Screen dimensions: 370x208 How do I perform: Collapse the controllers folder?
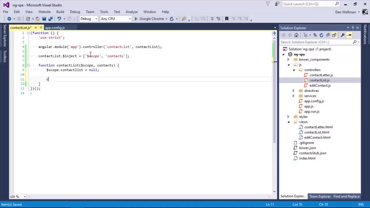click(293, 70)
